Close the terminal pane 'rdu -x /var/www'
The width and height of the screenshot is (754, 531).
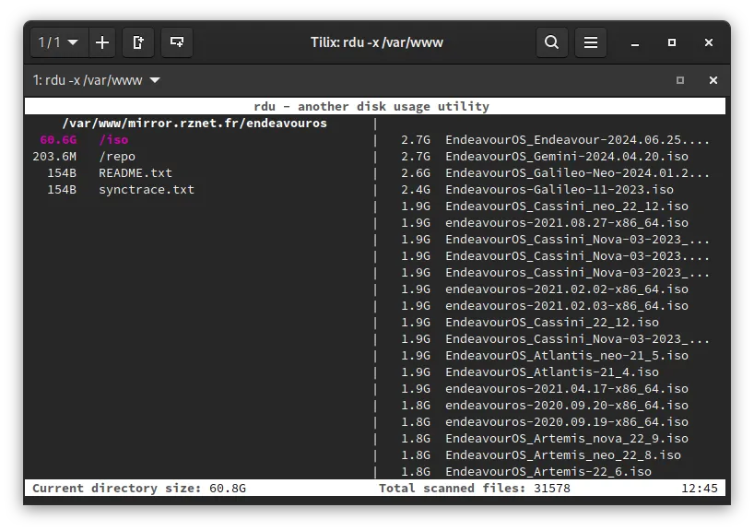[x=713, y=80]
